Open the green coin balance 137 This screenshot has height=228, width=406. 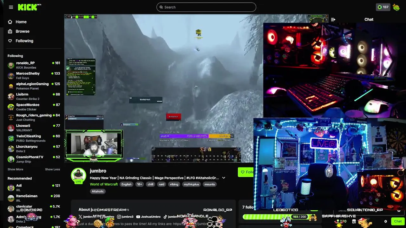383,7
